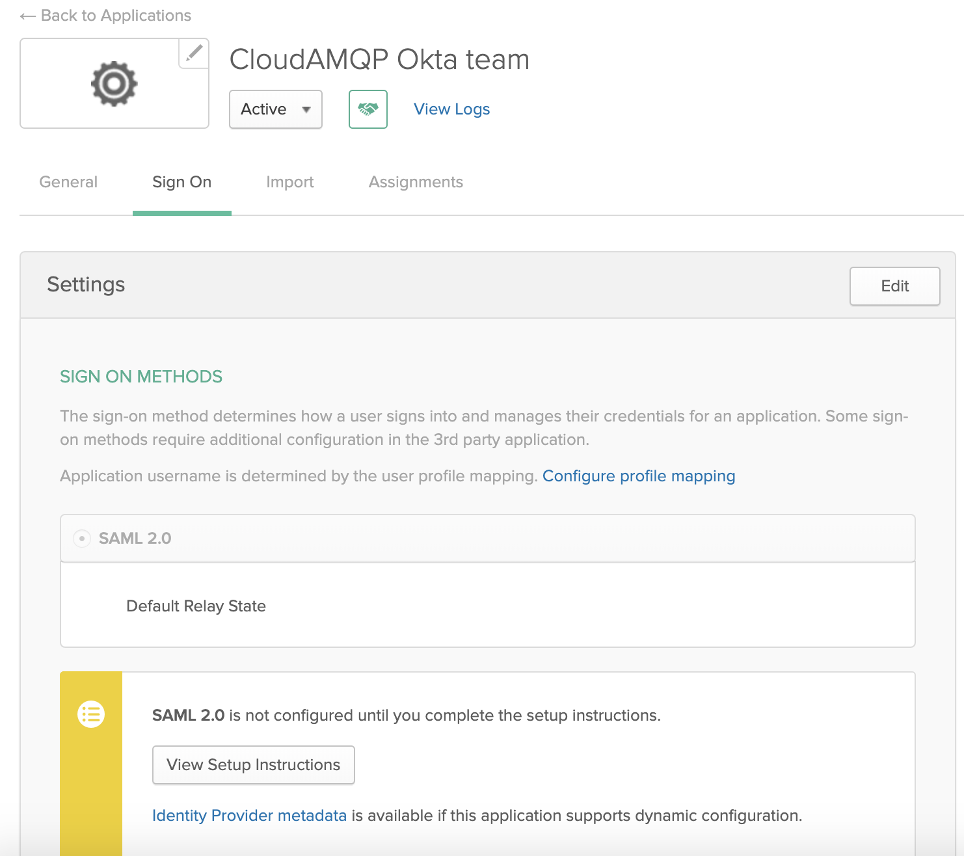This screenshot has height=856, width=964.
Task: Click the pencil edit logo icon
Action: [194, 53]
